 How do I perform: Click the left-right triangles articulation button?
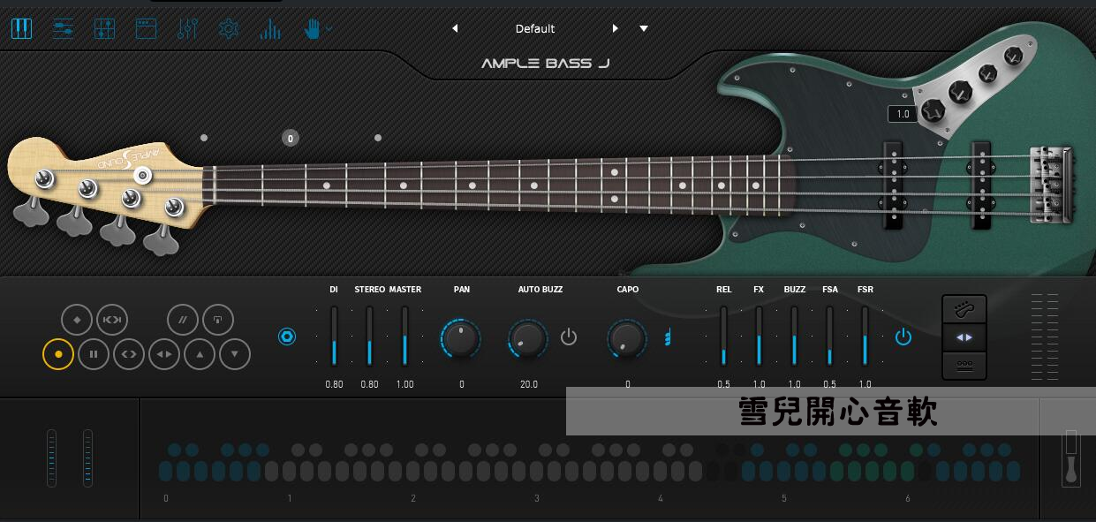coord(164,354)
